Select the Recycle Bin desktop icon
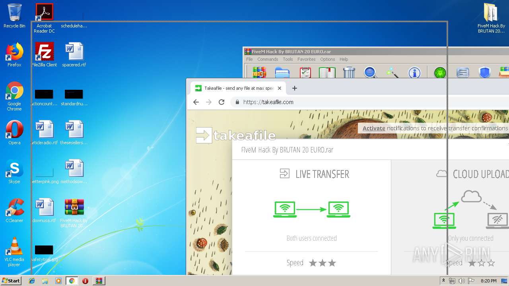 14,16
